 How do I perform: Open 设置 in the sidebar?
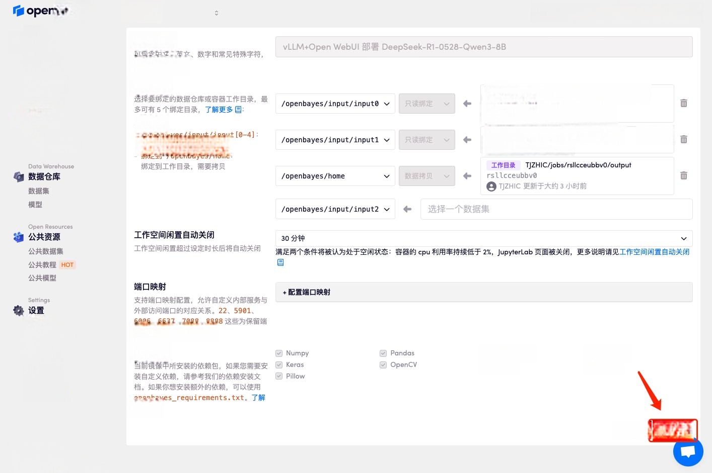(36, 311)
